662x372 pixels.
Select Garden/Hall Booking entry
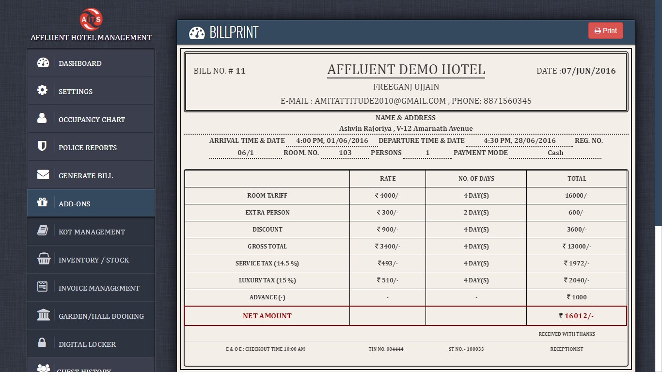pyautogui.click(x=91, y=316)
